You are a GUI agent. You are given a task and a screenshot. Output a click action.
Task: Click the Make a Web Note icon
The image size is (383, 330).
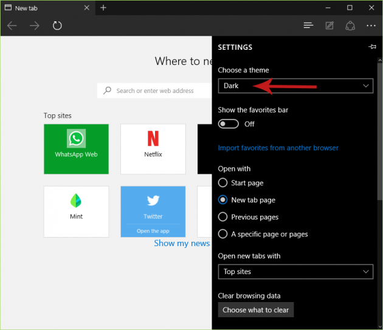(330, 26)
